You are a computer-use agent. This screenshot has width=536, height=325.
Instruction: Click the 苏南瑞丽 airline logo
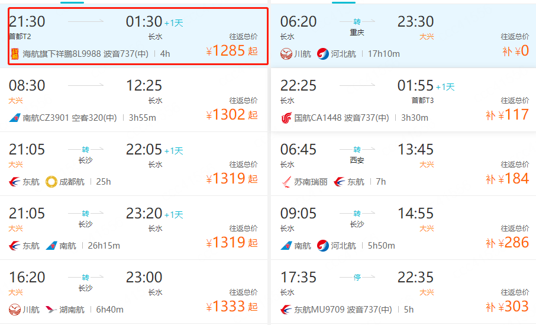tap(286, 182)
